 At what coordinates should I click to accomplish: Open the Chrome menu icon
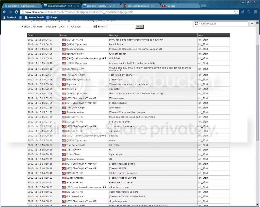click(255, 12)
